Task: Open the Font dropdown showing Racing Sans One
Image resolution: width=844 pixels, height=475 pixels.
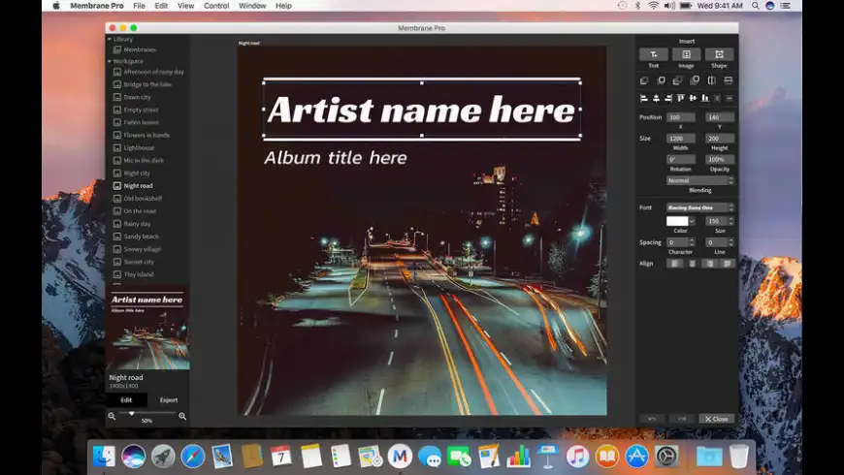Action: (699, 207)
